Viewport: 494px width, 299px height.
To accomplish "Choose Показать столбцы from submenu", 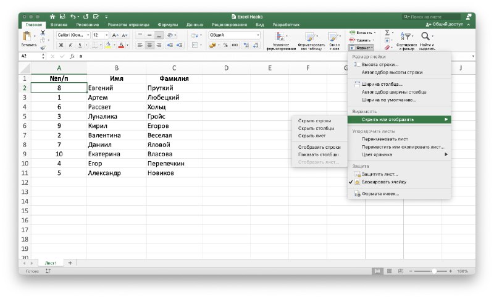I will pyautogui.click(x=318, y=154).
